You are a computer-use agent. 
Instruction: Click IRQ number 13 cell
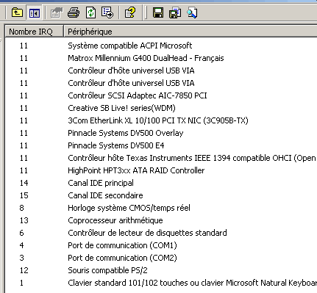tap(24, 220)
